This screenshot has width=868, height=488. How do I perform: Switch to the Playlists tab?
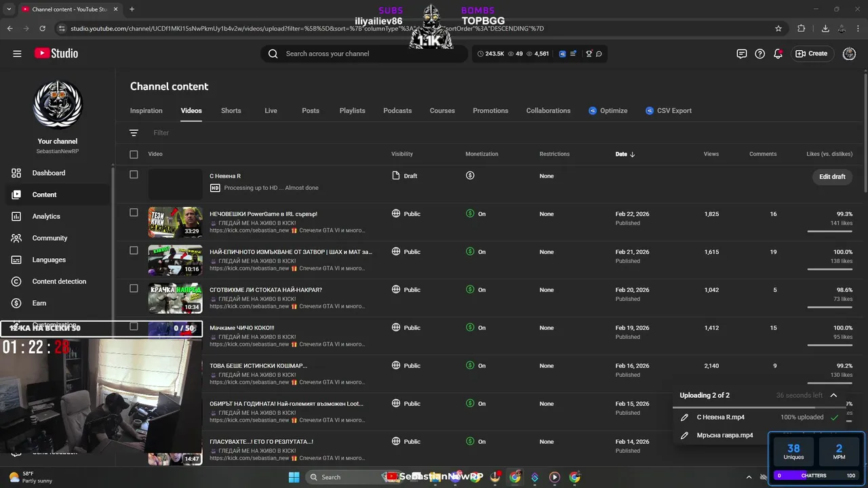click(352, 110)
